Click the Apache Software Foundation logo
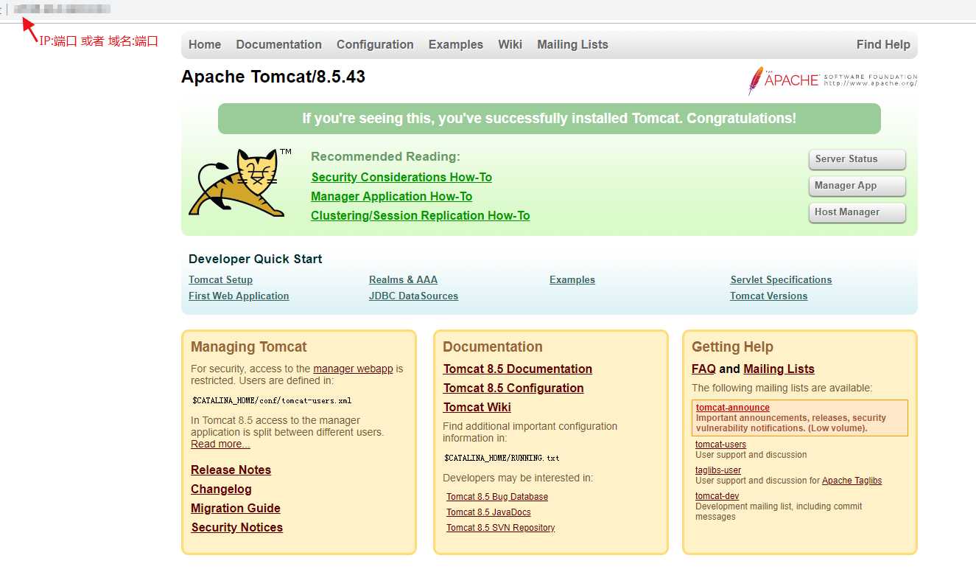This screenshot has width=976, height=575. coord(832,80)
